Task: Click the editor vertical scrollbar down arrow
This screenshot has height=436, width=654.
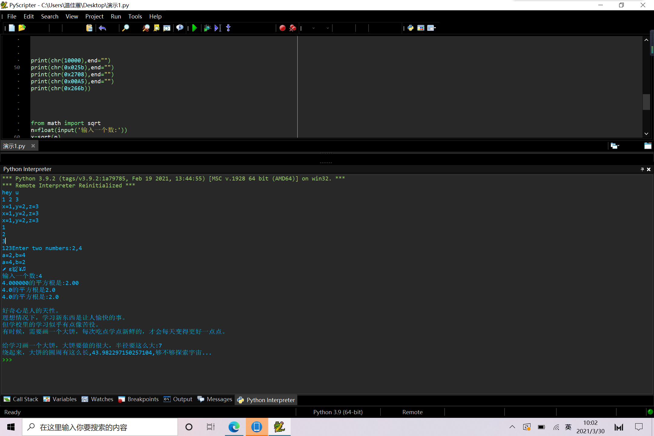Action: point(646,134)
